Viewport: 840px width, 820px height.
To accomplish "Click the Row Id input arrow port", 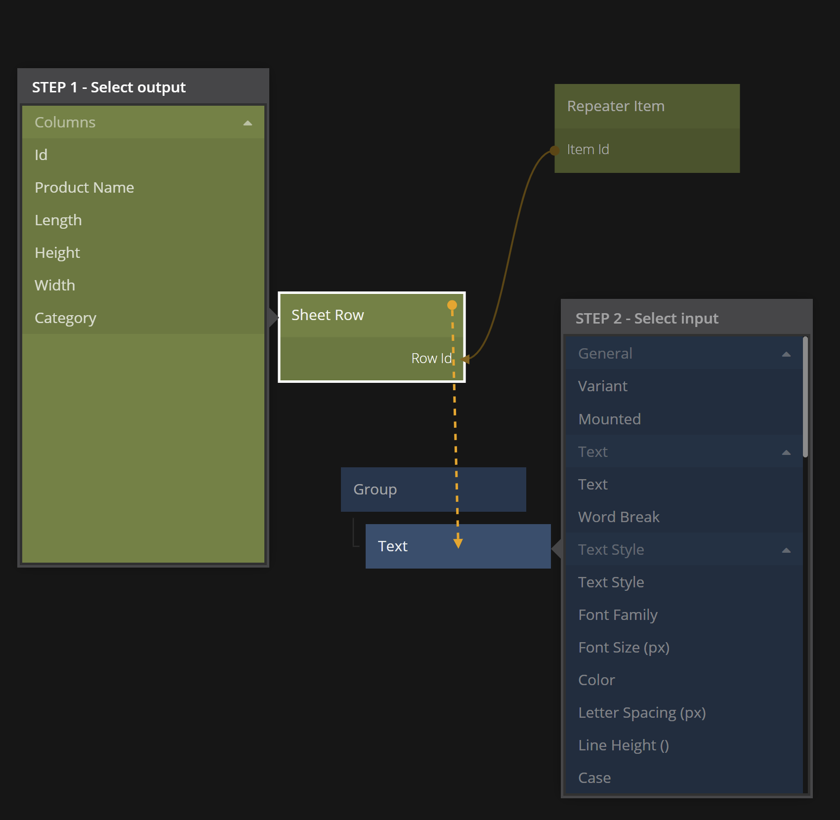I will coord(465,359).
